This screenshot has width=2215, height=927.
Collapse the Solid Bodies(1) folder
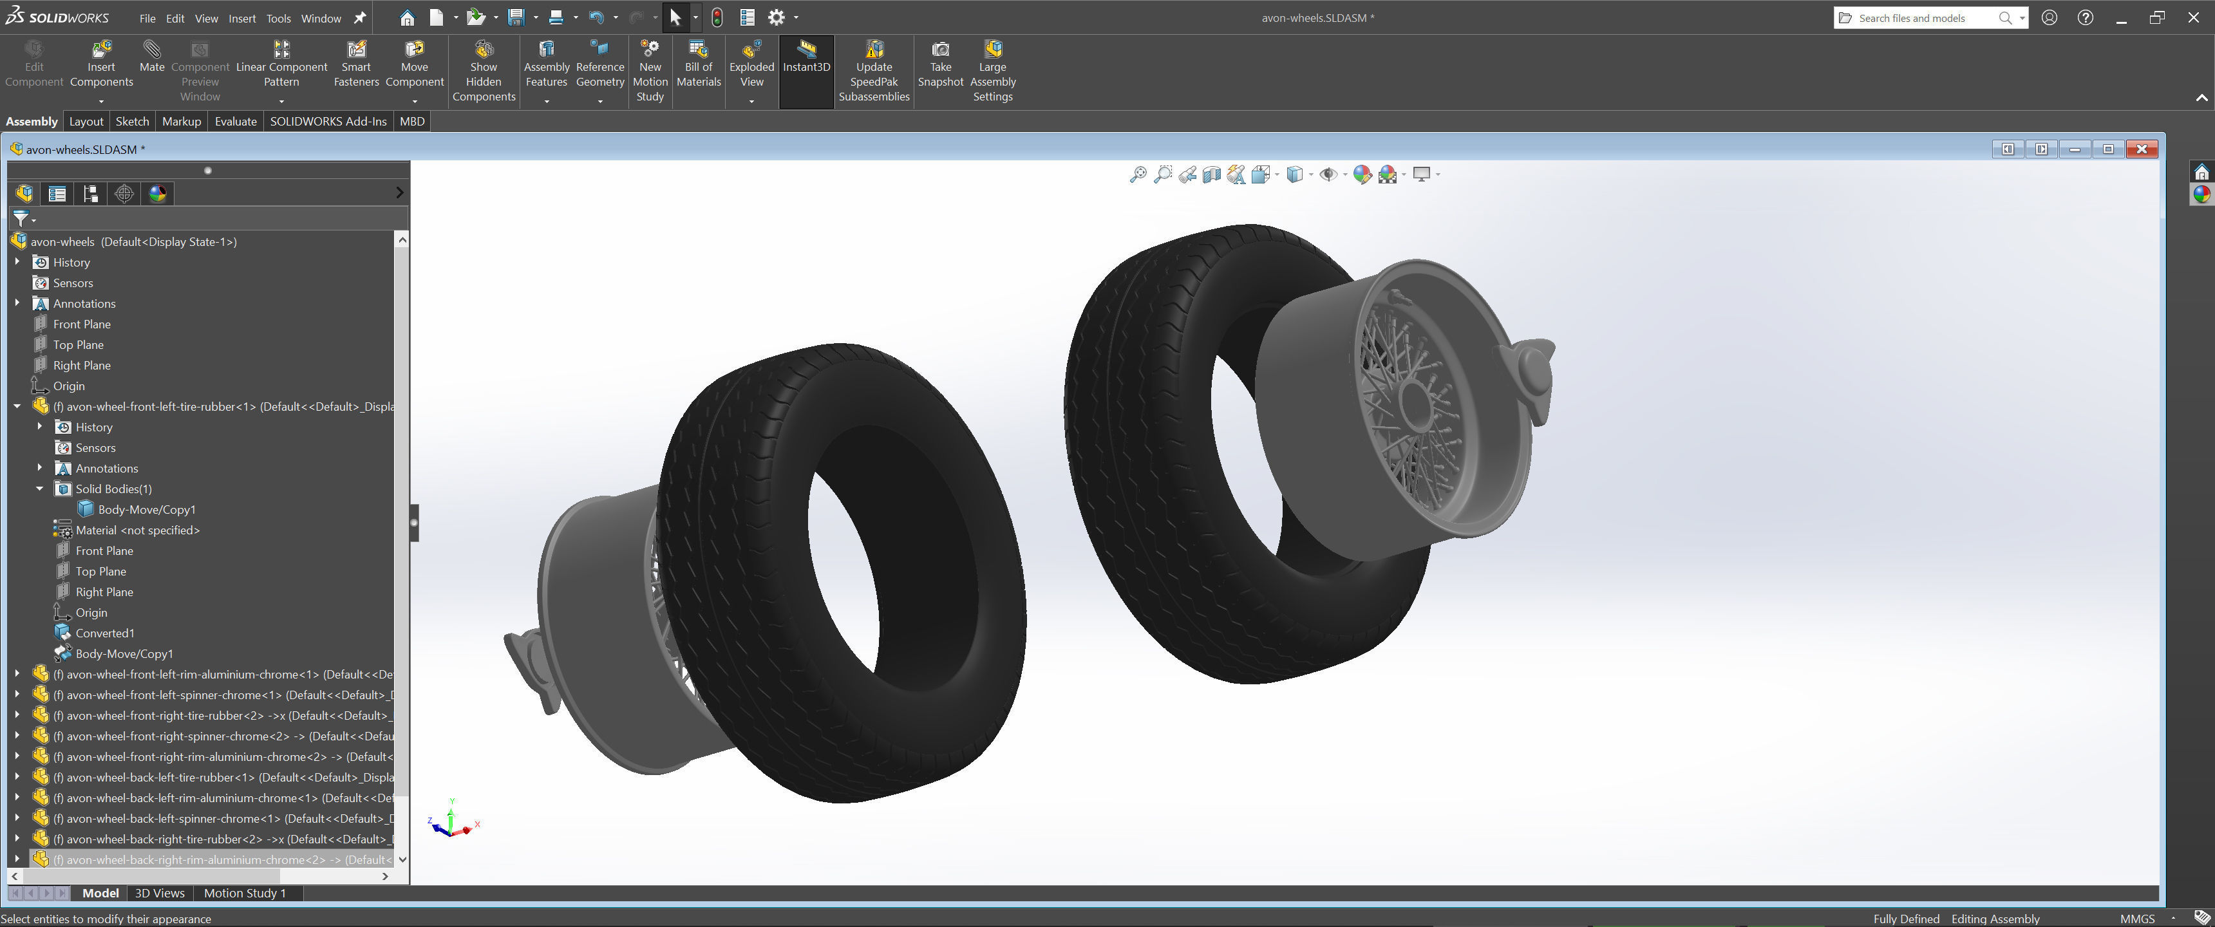click(39, 489)
